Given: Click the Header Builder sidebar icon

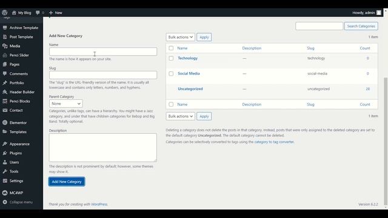Looking at the screenshot, I should (x=5, y=92).
